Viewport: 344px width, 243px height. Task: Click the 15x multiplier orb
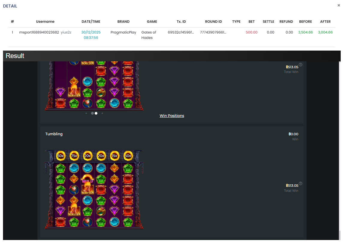[114, 156]
